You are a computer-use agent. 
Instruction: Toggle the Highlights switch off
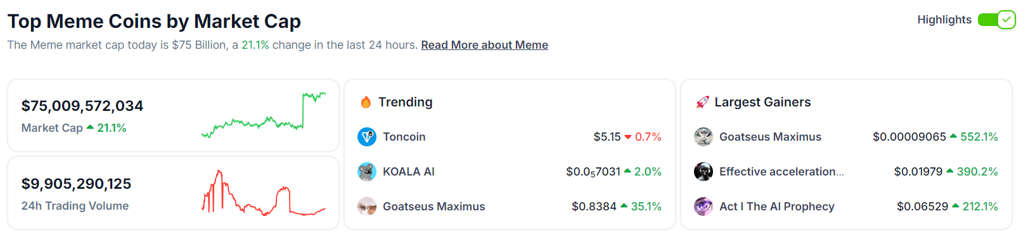[x=996, y=20]
